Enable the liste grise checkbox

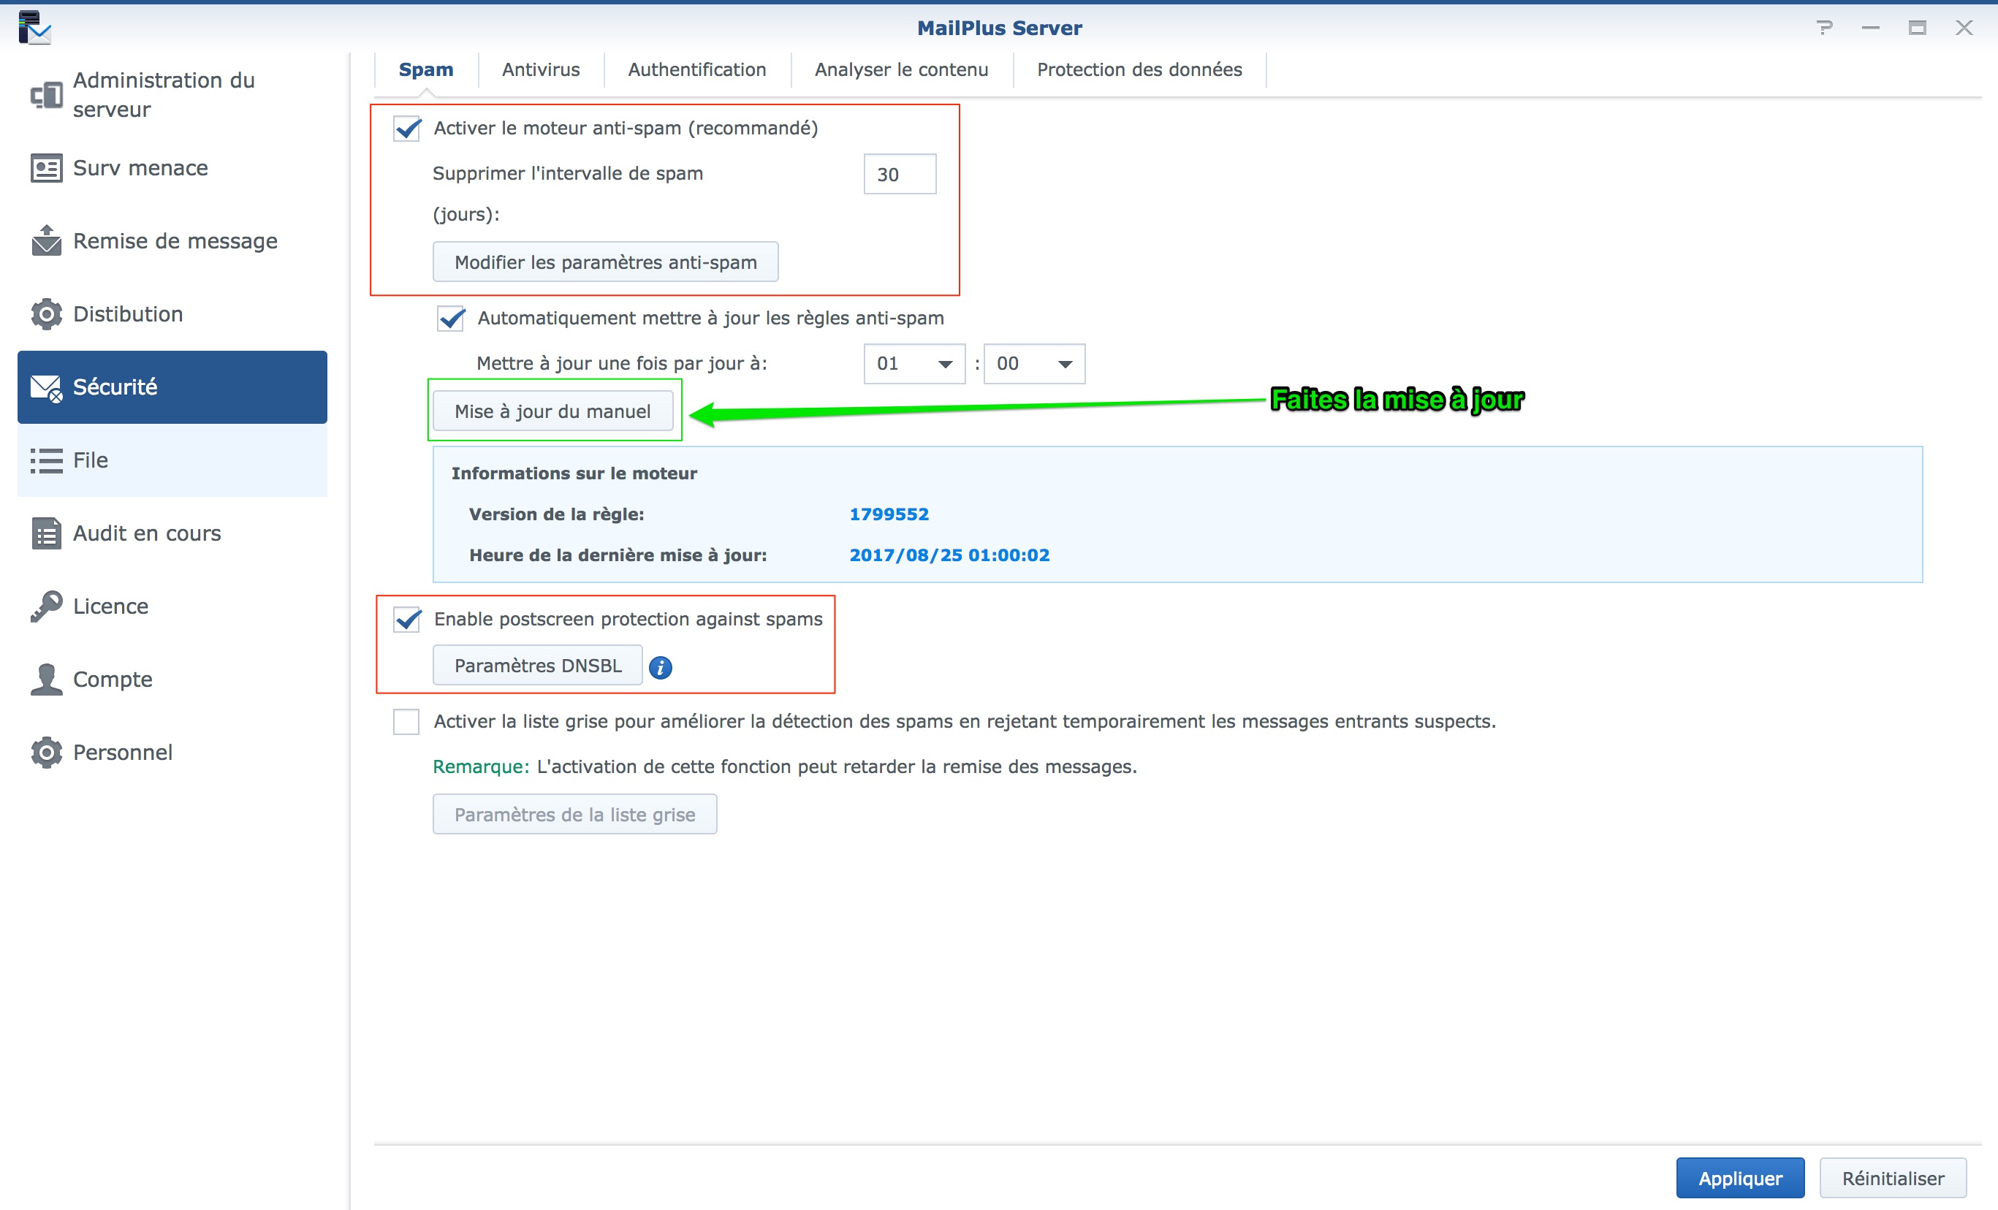tap(406, 721)
